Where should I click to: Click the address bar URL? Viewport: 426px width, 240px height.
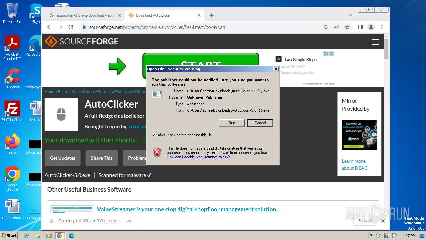coord(157,27)
